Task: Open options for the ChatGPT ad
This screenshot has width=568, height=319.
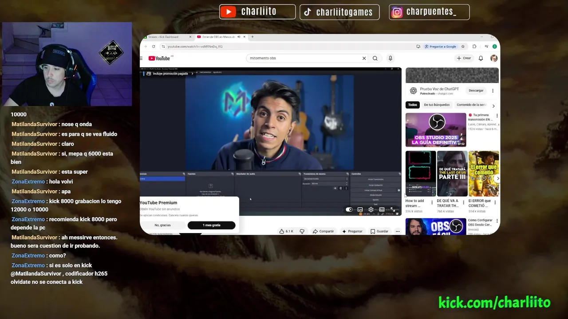Action: click(x=493, y=91)
